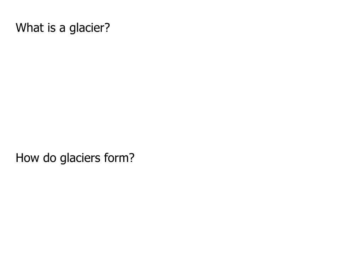The image size is (362, 271).
Task: Click the letter 'g' in the word 'glaciers'
Action: click(x=63, y=160)
